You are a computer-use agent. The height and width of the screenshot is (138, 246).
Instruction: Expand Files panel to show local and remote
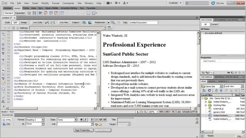pyautogui.click(x=243, y=90)
